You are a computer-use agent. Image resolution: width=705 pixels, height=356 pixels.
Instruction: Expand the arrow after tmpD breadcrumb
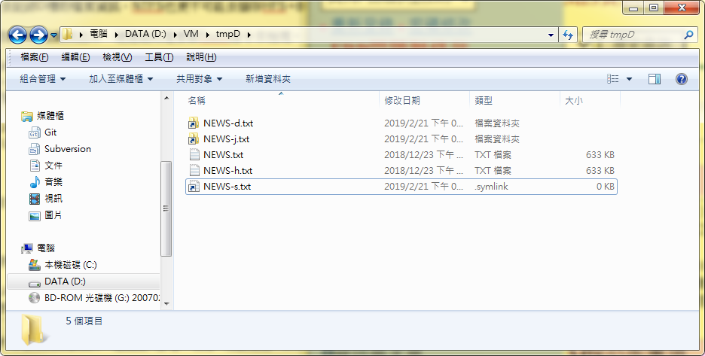pos(249,35)
